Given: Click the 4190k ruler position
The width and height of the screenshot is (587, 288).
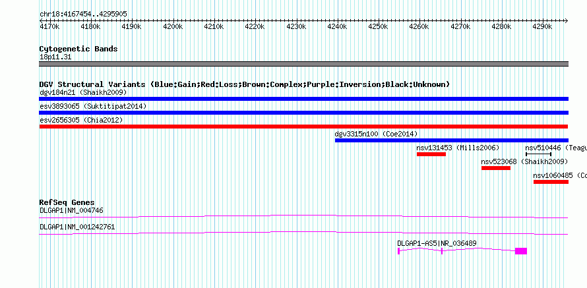Looking at the screenshot, I should click(132, 27).
